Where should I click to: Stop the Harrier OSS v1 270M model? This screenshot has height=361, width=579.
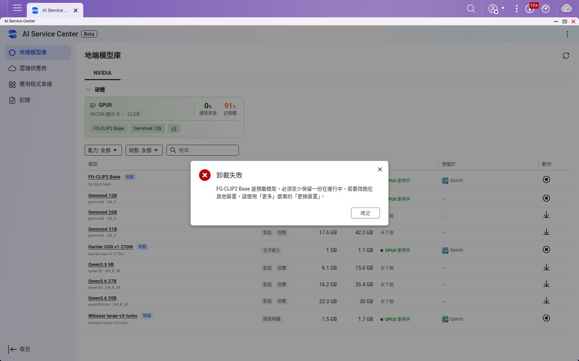point(546,249)
